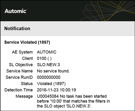Screen dimensions: 135x111
Task: Click the Status value Violated (1897)
Action: 51,84
